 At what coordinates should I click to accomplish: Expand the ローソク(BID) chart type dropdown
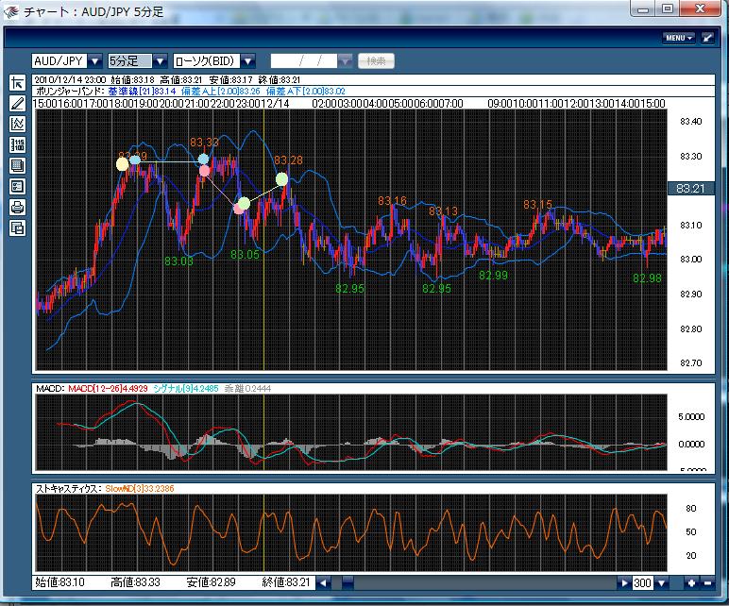248,60
